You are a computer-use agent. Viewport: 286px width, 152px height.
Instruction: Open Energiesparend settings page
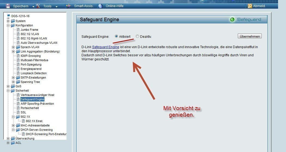click(31, 69)
